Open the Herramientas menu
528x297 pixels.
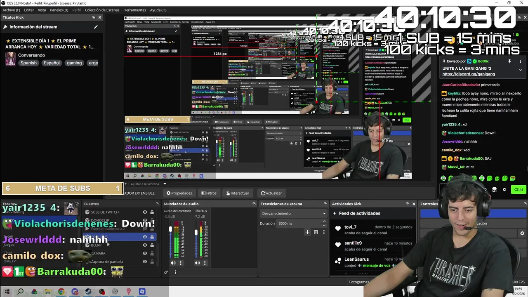click(134, 10)
